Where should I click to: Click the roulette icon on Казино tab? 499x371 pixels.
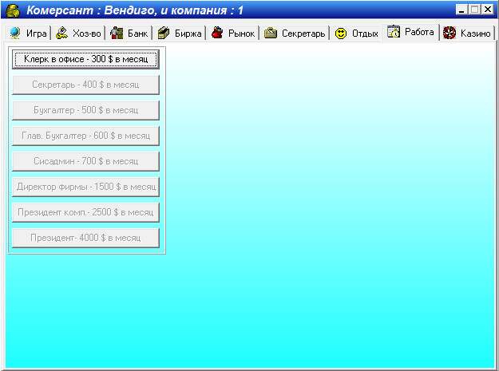click(x=449, y=33)
